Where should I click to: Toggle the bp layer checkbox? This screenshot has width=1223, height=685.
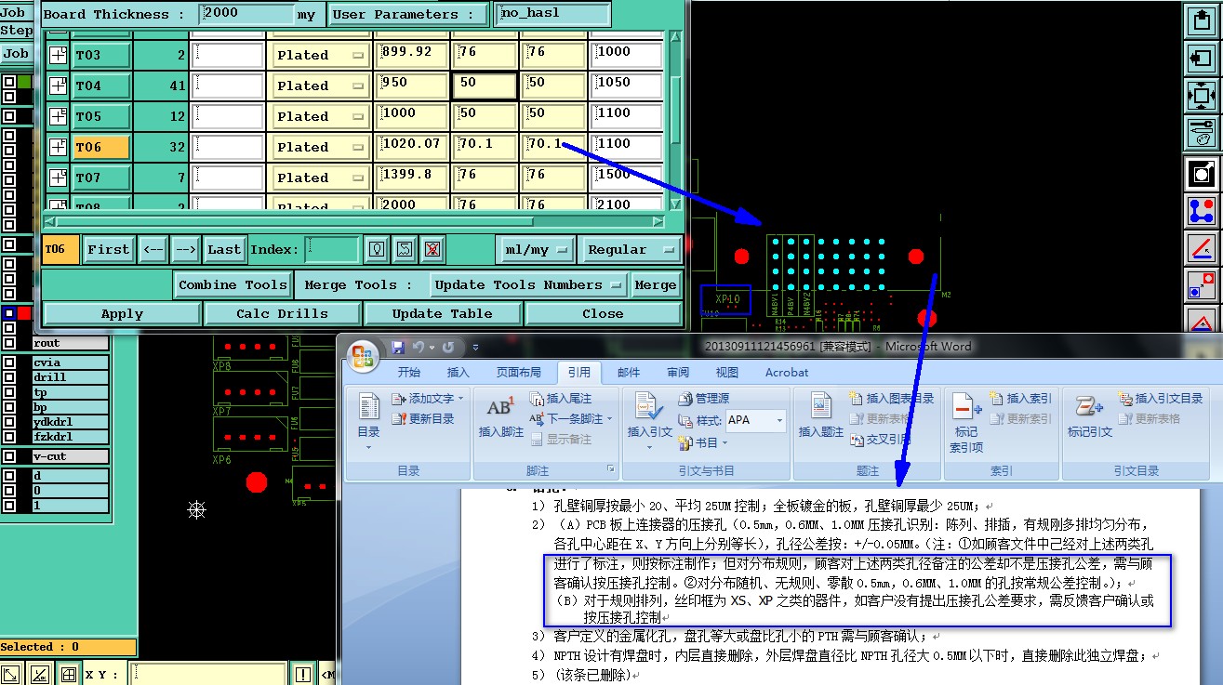tap(9, 407)
